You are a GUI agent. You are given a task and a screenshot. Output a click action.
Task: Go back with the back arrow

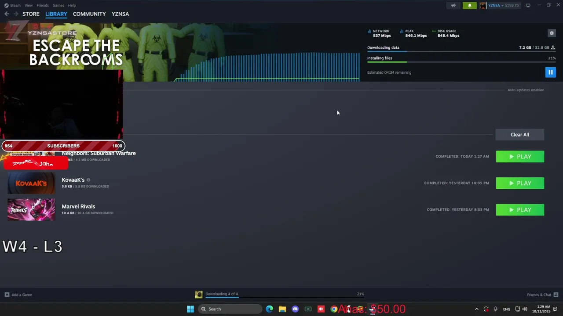(7, 14)
